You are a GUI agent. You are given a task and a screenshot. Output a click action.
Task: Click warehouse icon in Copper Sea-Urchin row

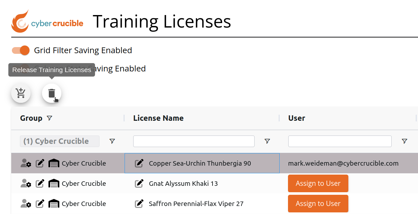click(x=54, y=163)
